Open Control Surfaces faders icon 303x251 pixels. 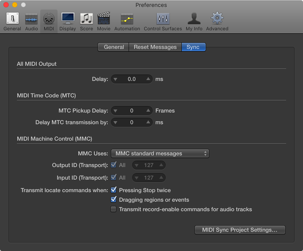(163, 19)
